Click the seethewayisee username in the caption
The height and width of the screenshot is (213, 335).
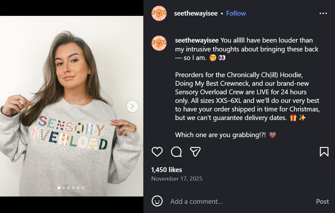[x=197, y=40]
